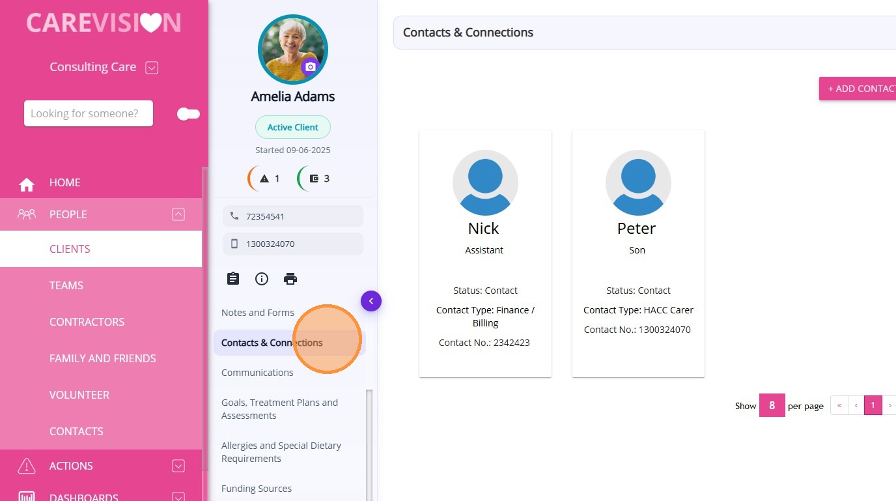Go to the first page of contacts
The height and width of the screenshot is (501, 896).
(839, 405)
